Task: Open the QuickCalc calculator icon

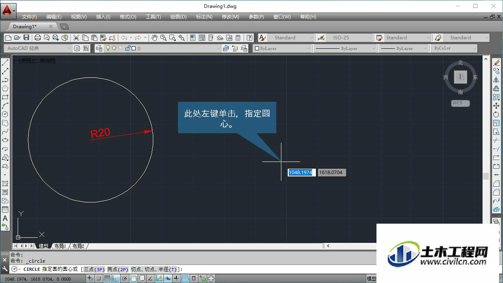Action: click(238, 38)
